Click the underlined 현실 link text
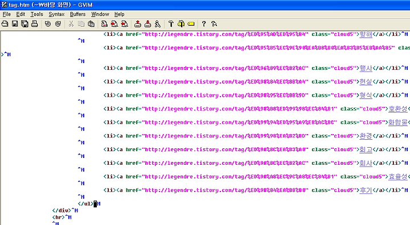The image size is (410, 225). tap(366, 82)
